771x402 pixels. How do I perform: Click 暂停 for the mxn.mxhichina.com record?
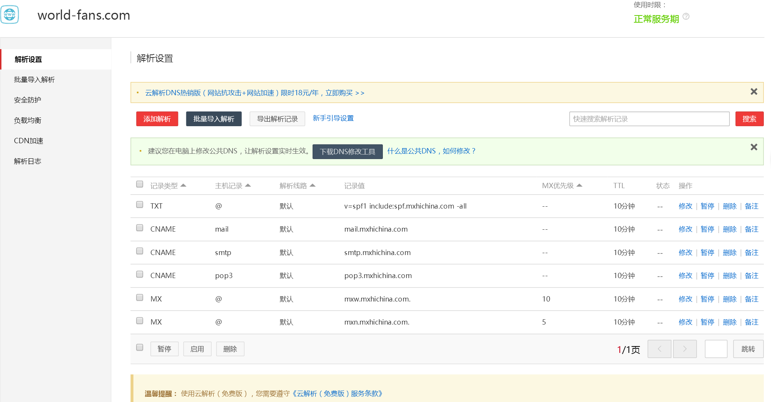point(707,322)
